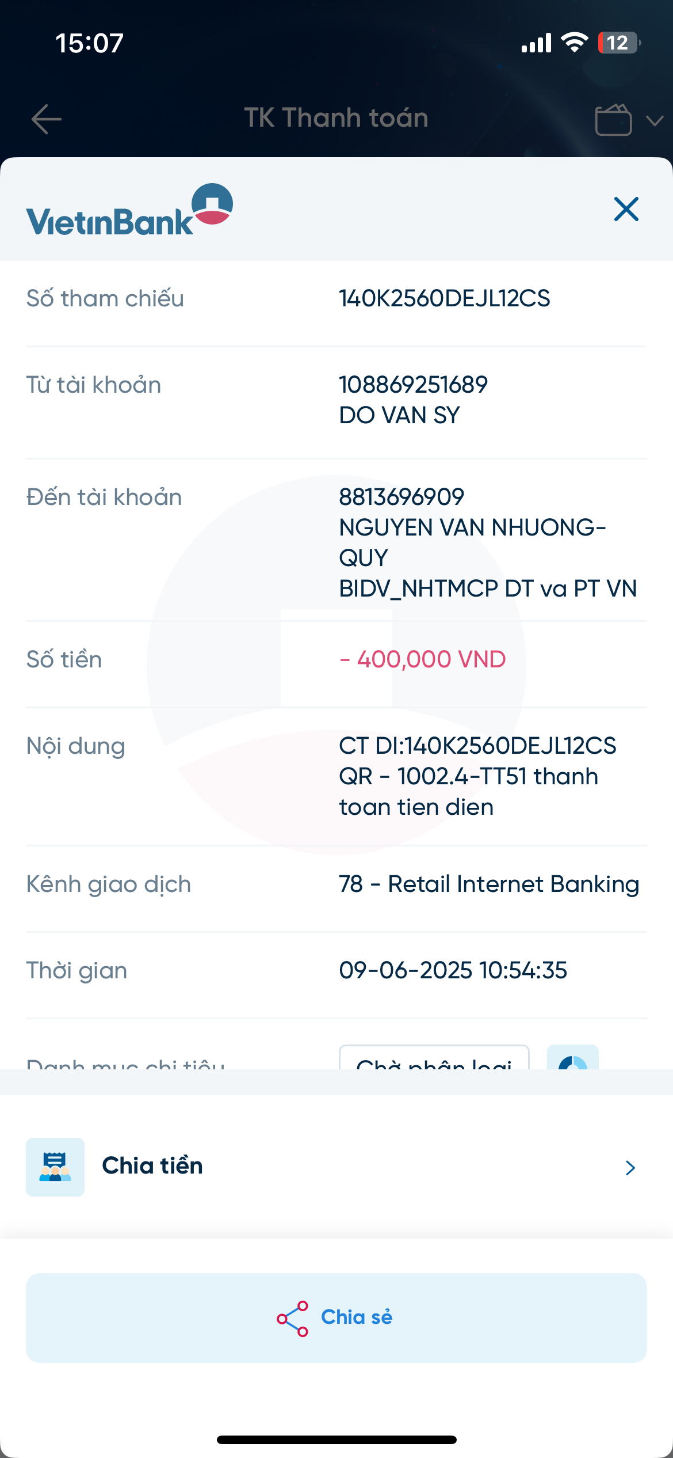Open the Chờ phân loại category selector
Viewport: 673px width, 1458px height.
[x=434, y=1058]
